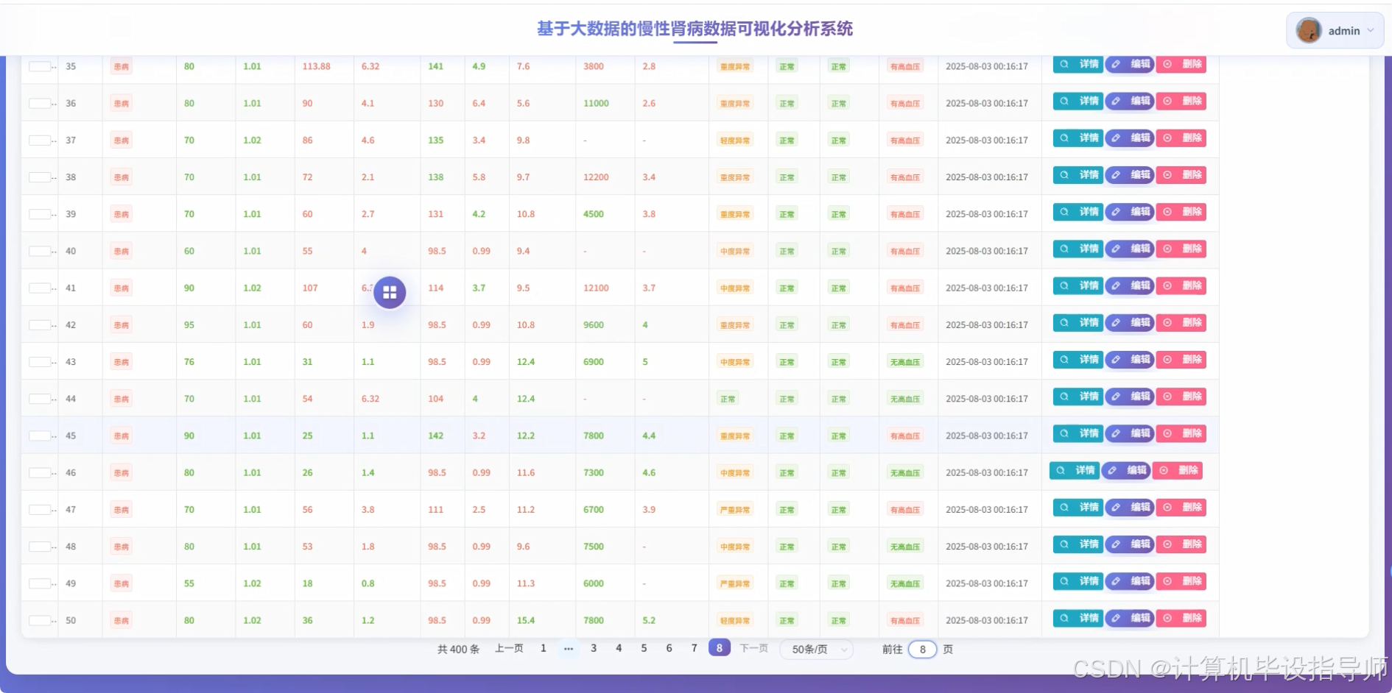Click delete icon in row 35 删除 button
1392x693 pixels.
click(1167, 64)
